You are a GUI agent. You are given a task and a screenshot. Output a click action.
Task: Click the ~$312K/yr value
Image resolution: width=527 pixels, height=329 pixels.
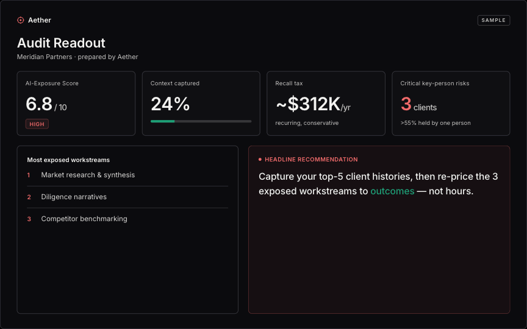tap(313, 104)
